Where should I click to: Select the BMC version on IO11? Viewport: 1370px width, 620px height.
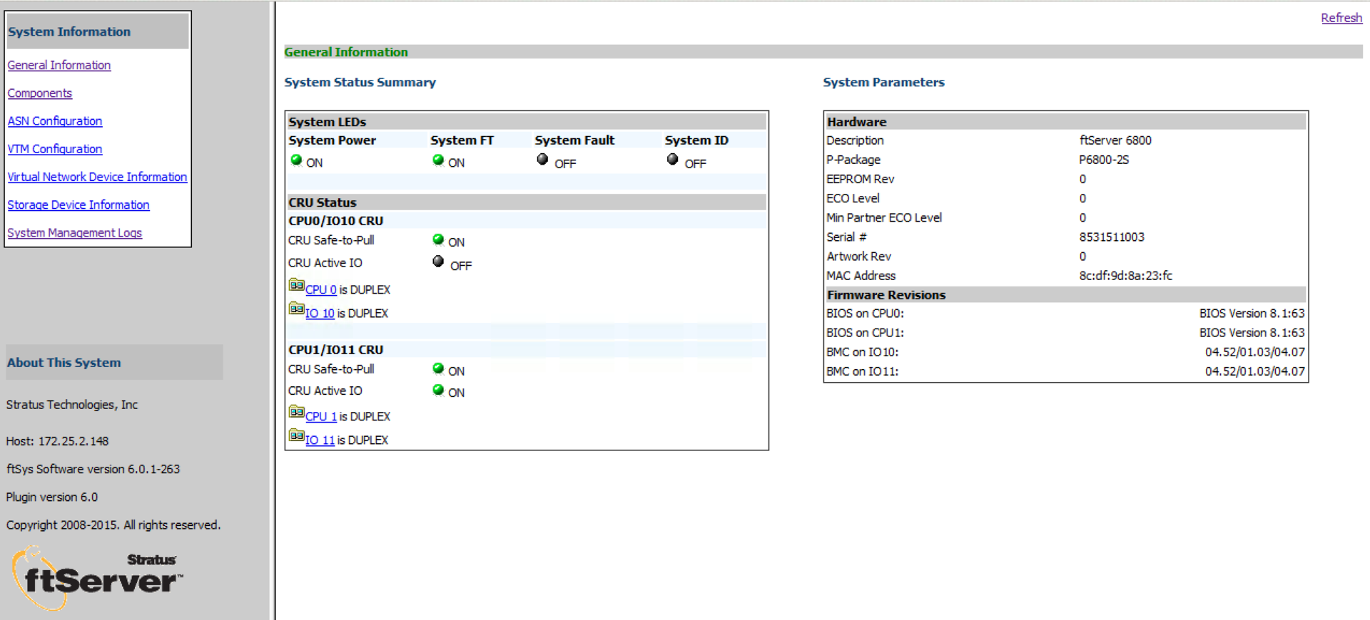click(x=1255, y=371)
